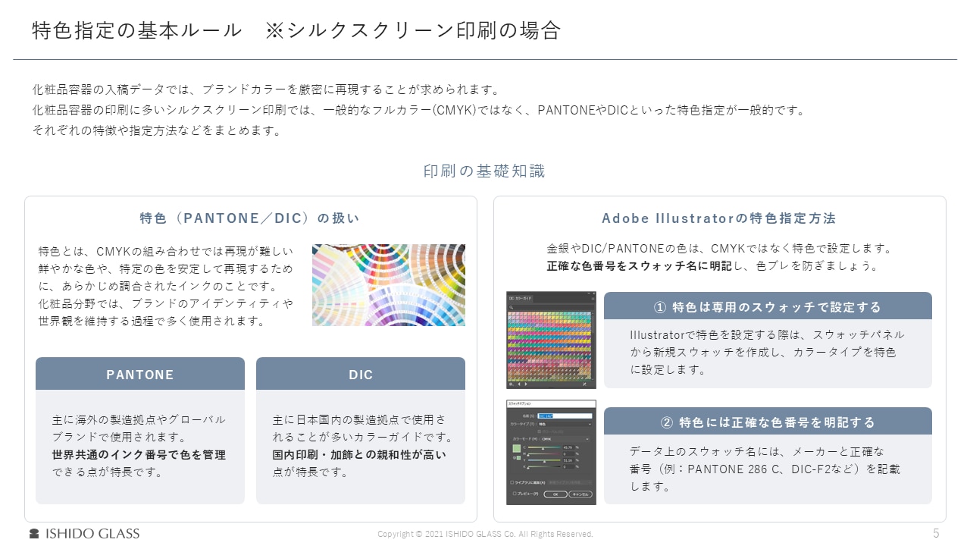Open the Color Type dropdown set to spot color
The image size is (970, 546).
564,424
